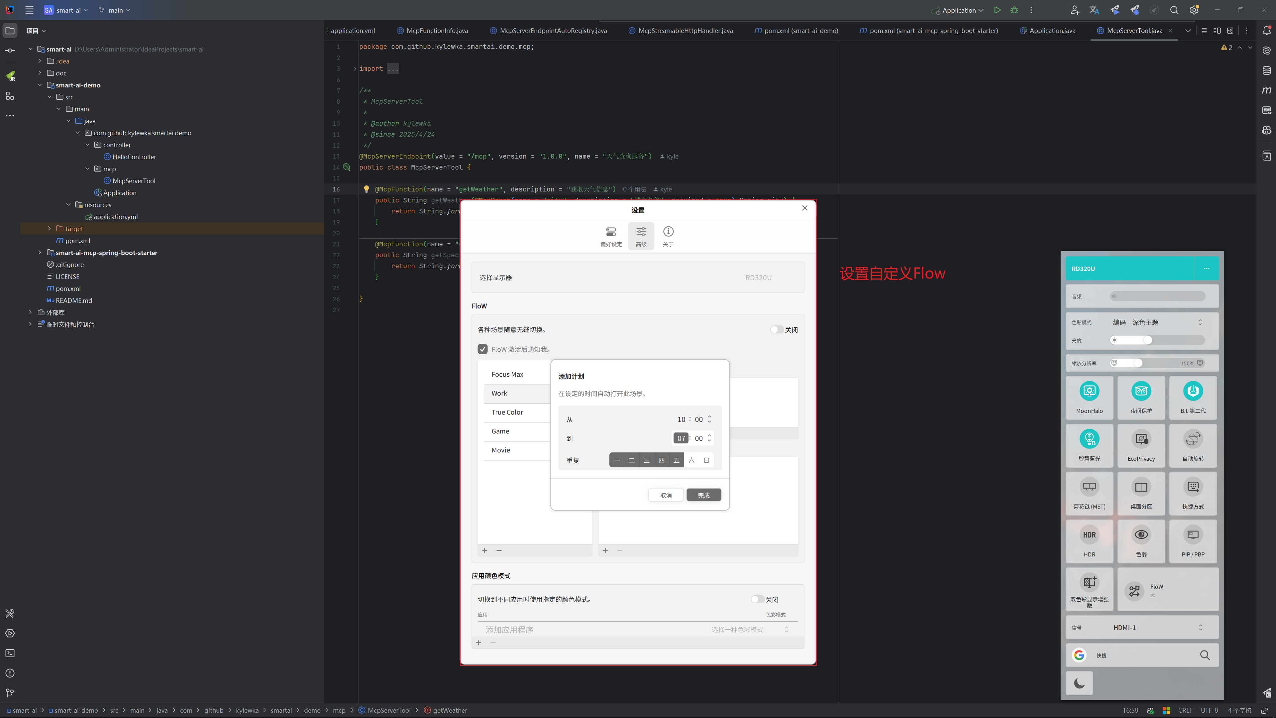Run the Application with the green play icon
Viewport: 1276px width, 718px height.
pyautogui.click(x=997, y=10)
